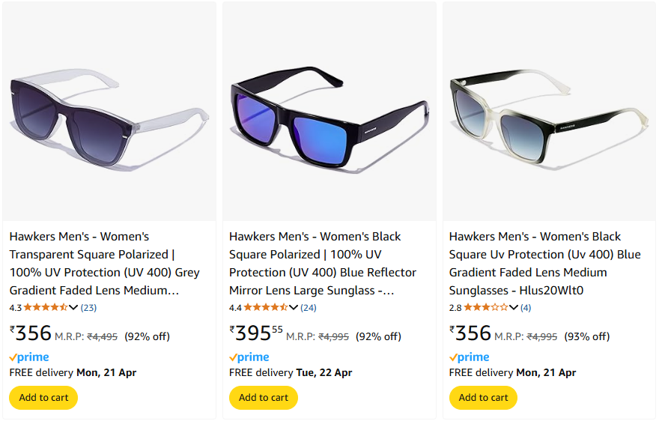Screen dimensions: 662x421
Task: Open the Transparent Square Polarized sunglasses title
Action: pos(104,264)
